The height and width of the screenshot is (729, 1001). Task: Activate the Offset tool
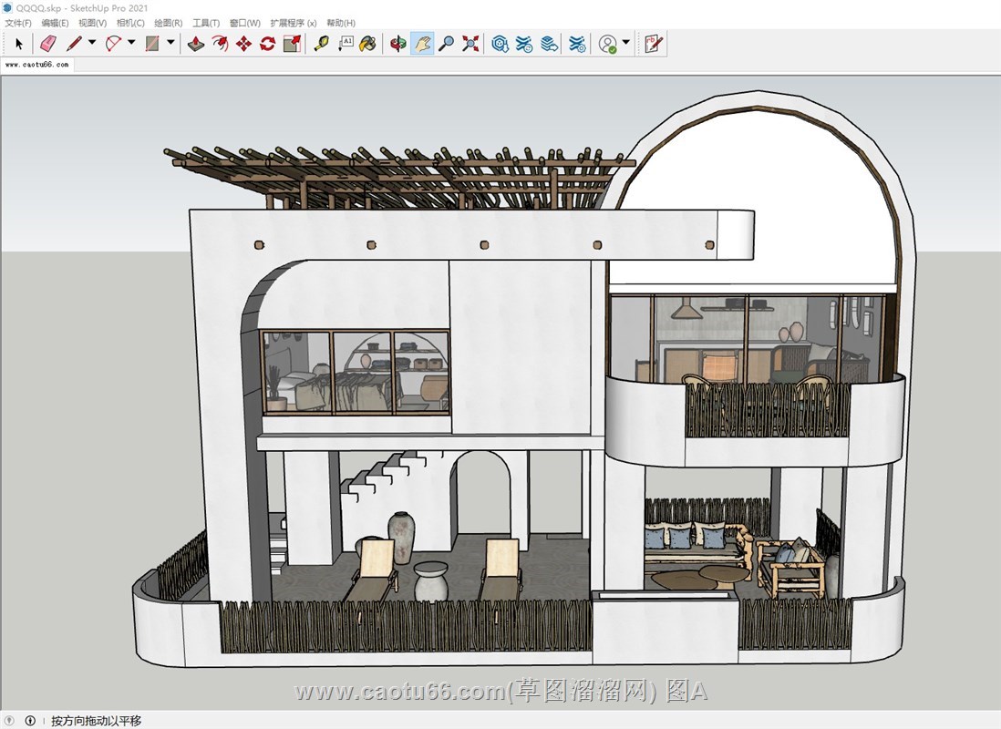click(221, 44)
